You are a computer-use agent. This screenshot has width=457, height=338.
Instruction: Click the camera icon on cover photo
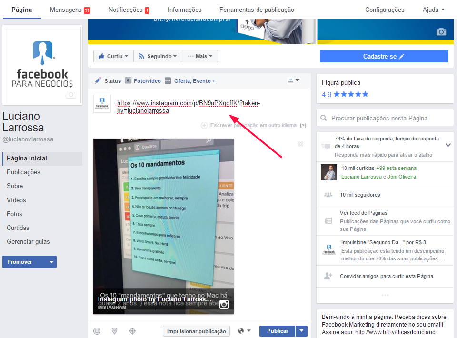tap(441, 32)
